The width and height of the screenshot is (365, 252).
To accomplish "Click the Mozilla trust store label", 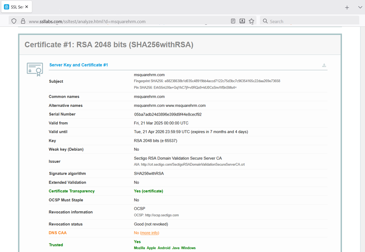I will 140,248.
